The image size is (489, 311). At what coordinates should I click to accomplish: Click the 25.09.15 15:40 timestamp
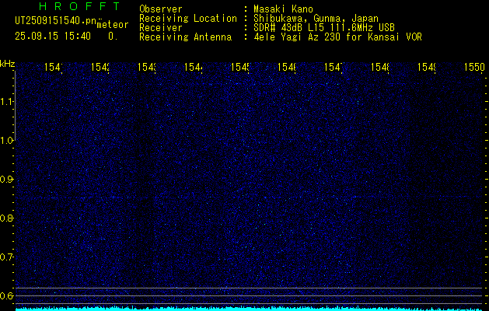[x=53, y=37]
